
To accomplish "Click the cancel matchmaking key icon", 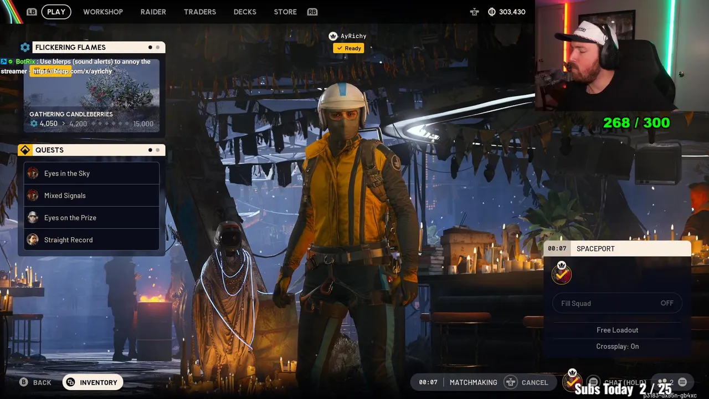I will point(510,382).
